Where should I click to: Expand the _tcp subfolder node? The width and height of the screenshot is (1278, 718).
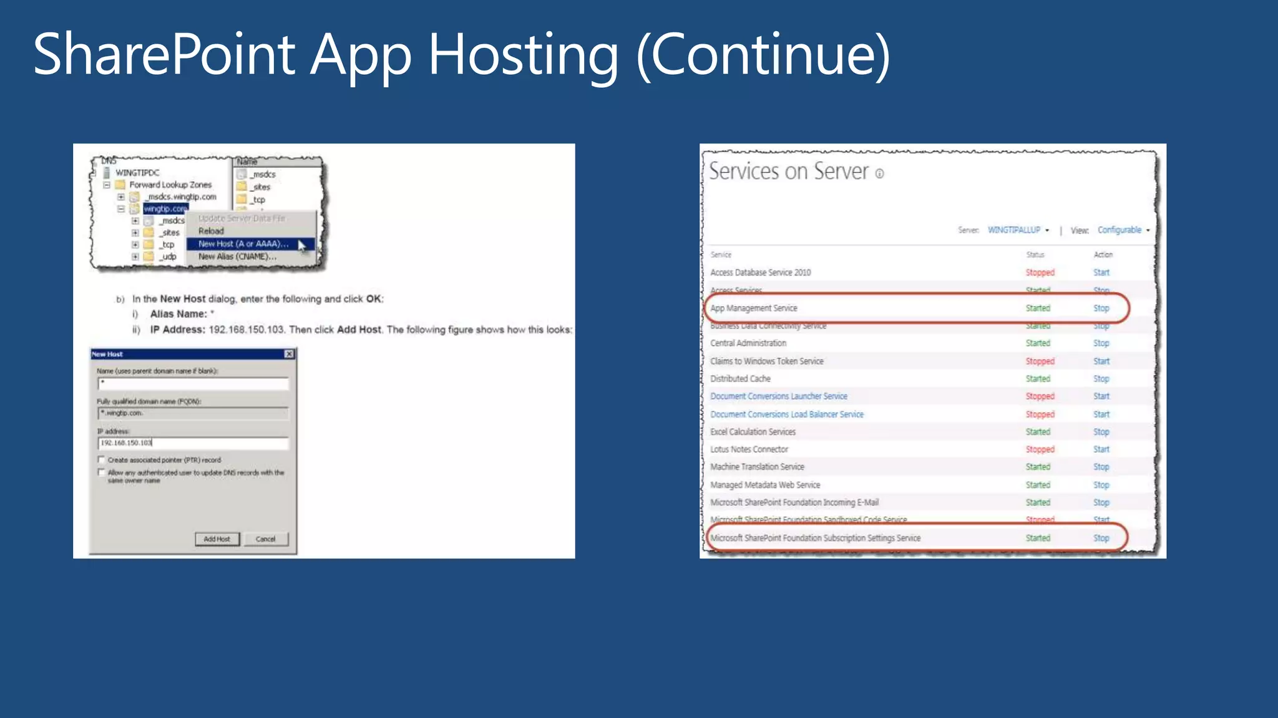click(x=135, y=244)
